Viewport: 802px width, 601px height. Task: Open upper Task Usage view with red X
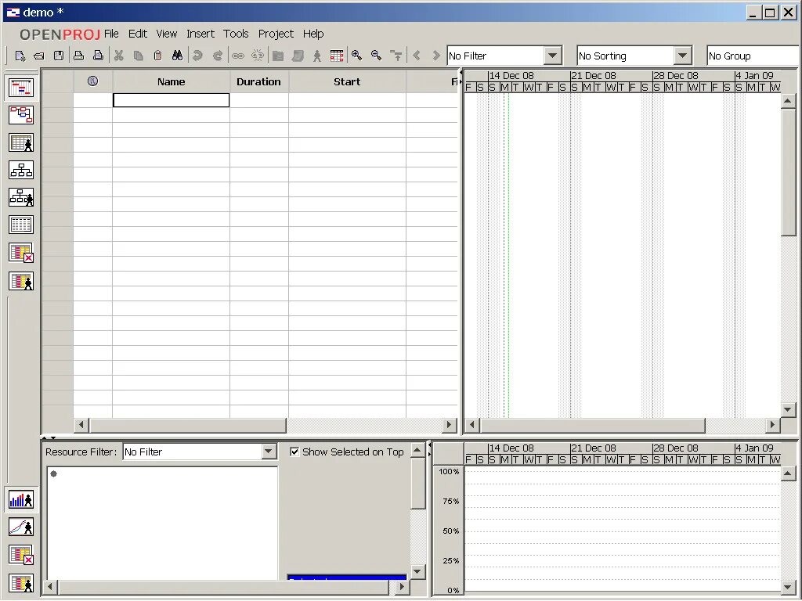click(x=21, y=253)
